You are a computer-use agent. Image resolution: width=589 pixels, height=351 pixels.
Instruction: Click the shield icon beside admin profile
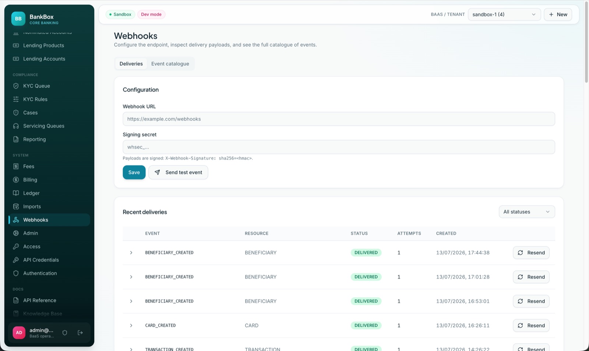tap(65, 333)
